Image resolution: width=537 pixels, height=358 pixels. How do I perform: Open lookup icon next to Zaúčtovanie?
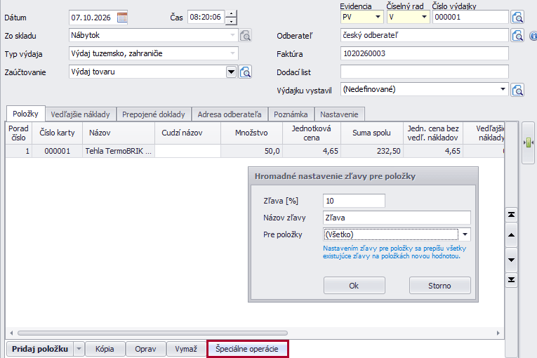click(245, 72)
